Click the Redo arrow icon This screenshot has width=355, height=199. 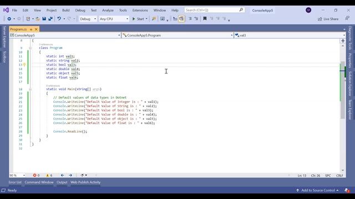[x=69, y=19]
